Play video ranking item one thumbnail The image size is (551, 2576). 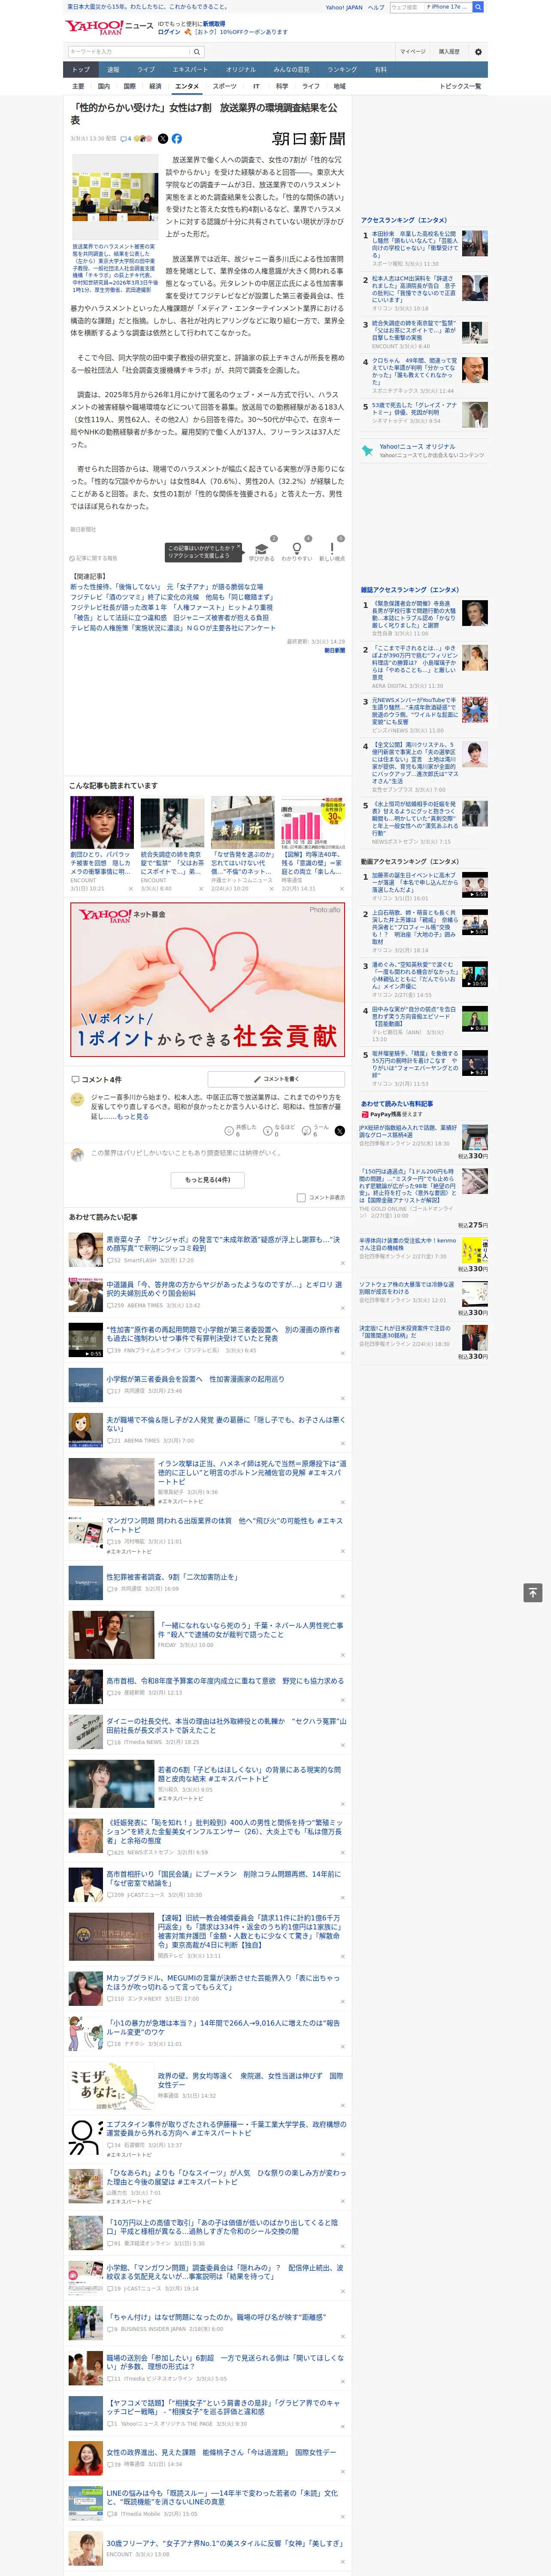click(x=475, y=885)
